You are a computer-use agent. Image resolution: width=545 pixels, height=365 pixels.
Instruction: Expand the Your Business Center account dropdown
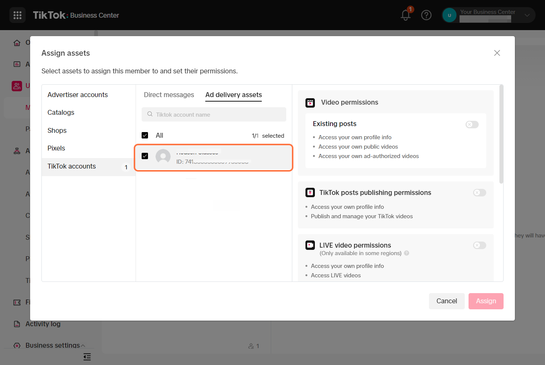(x=527, y=15)
